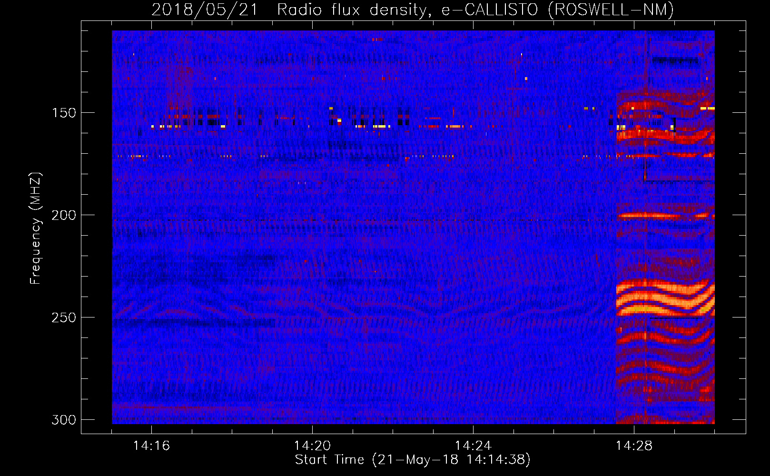Screen dimensions: 770x476
Task: Select the Frequency (MHZ) axis label
Action: [x=35, y=228]
